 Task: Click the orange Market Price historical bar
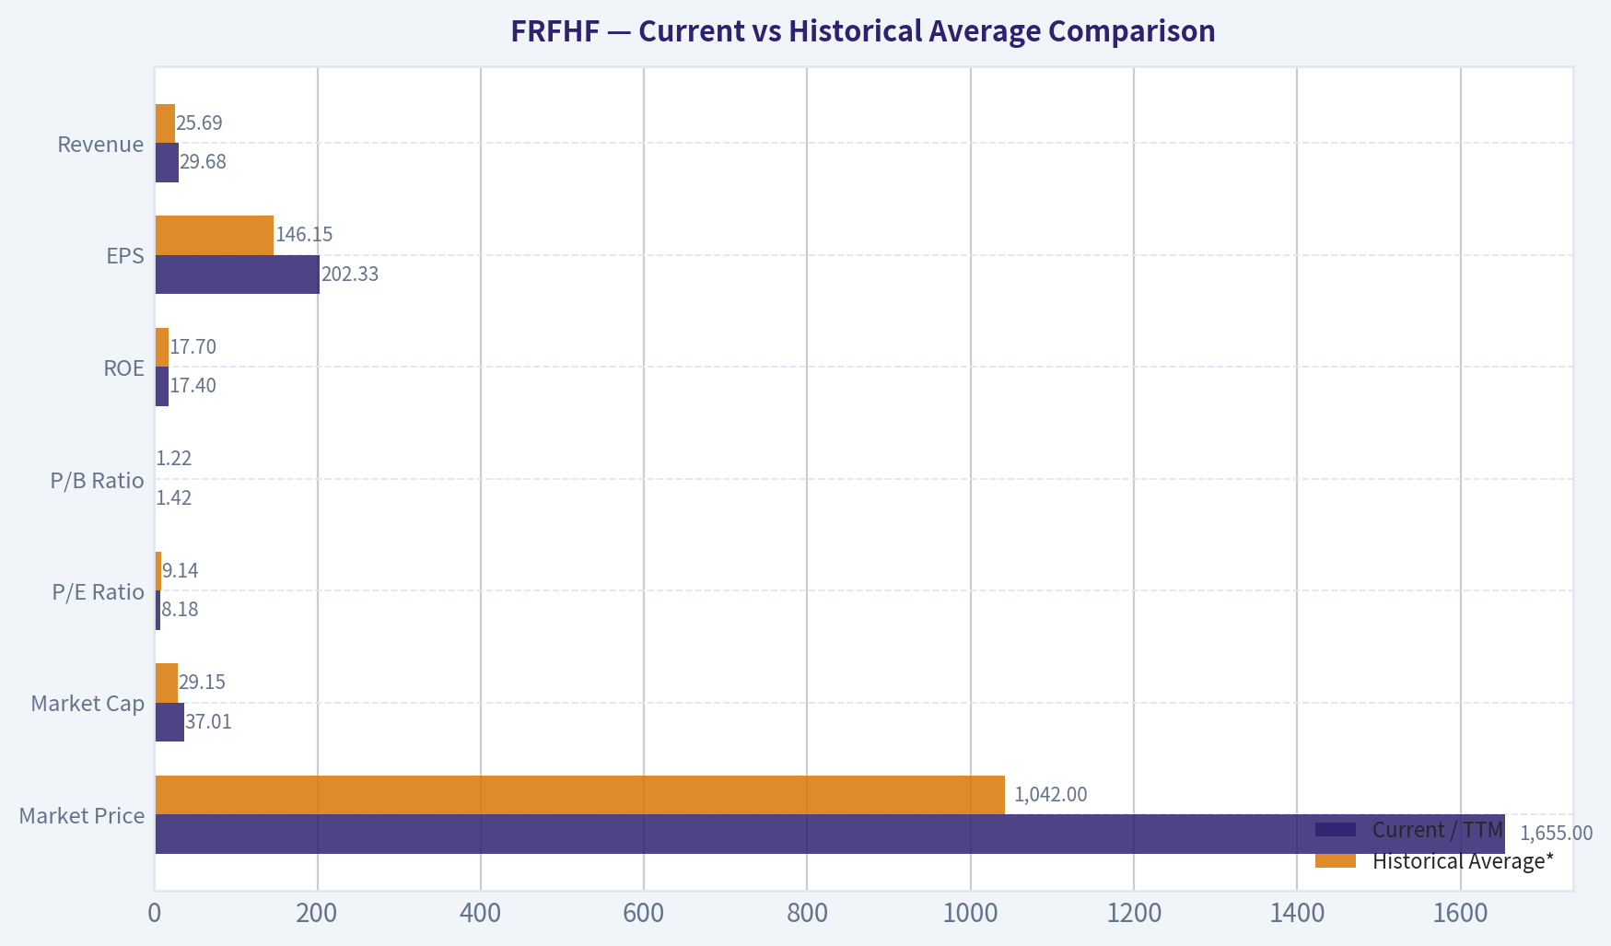pyautogui.click(x=580, y=795)
